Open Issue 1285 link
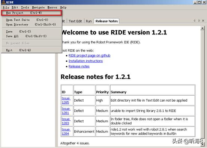Image resolution: width=207 pixels, height=148 pixels. coord(66,101)
